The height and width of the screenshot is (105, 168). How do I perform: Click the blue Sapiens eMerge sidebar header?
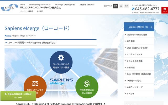coord(139,27)
